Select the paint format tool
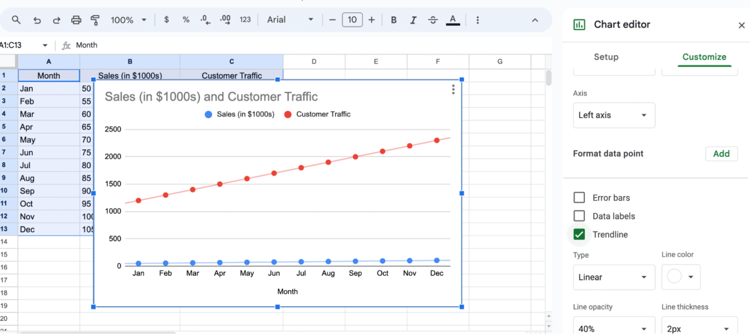750x334 pixels. pos(95,20)
